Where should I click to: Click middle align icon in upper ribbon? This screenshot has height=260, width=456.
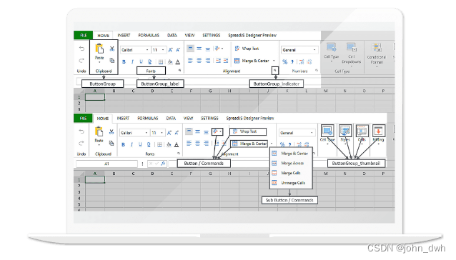coord(199,49)
